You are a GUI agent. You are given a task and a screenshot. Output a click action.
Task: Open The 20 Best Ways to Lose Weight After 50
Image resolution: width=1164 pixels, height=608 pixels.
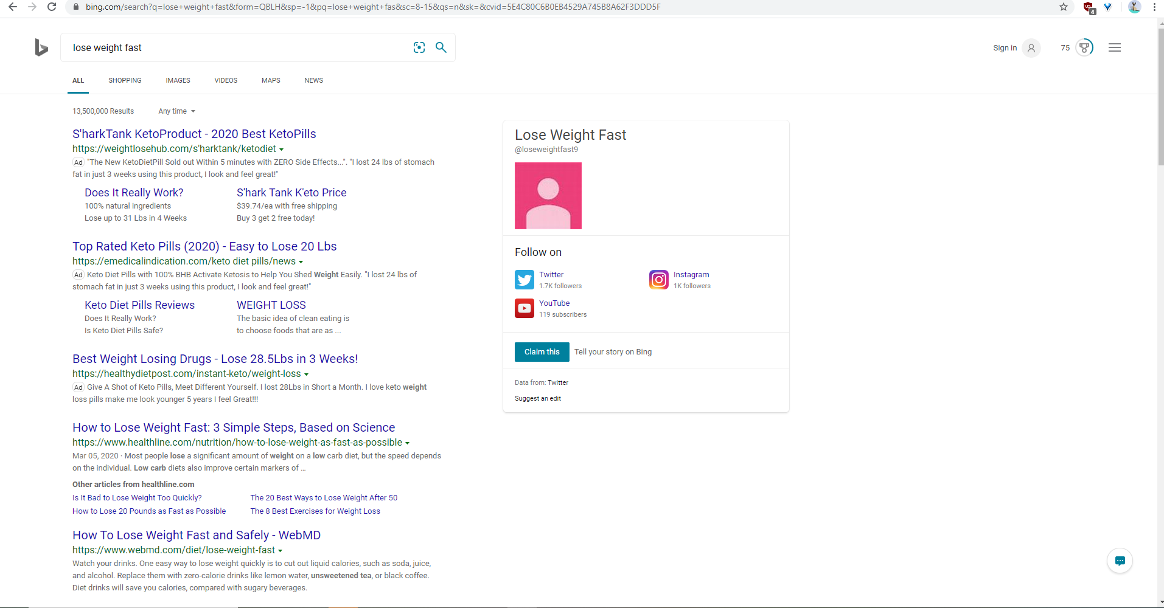[x=324, y=497]
